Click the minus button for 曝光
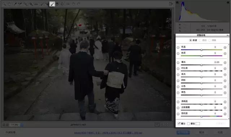 coord(178,63)
